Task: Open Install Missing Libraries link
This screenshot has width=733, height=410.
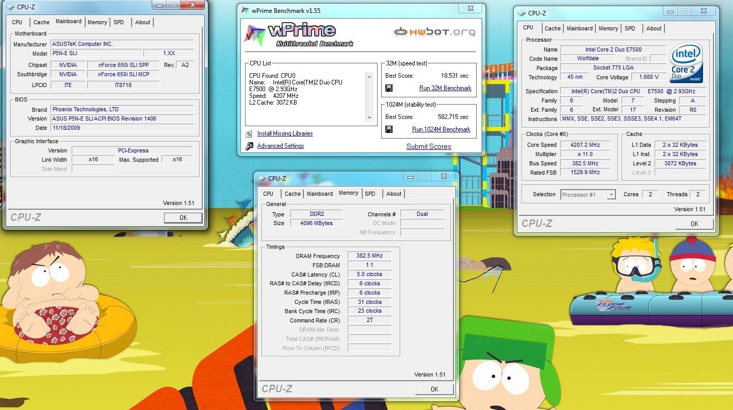Action: [x=285, y=133]
